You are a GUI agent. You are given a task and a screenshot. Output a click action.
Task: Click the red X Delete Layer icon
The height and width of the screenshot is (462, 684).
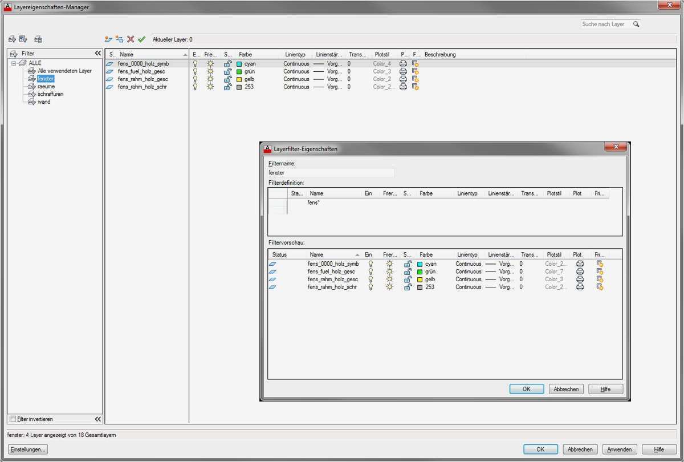(131, 39)
